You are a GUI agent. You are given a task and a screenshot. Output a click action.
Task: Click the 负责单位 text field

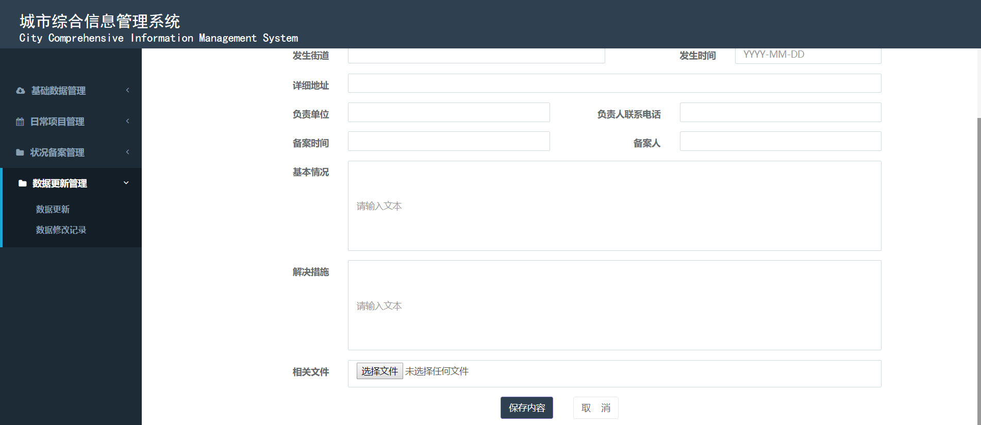tap(448, 112)
